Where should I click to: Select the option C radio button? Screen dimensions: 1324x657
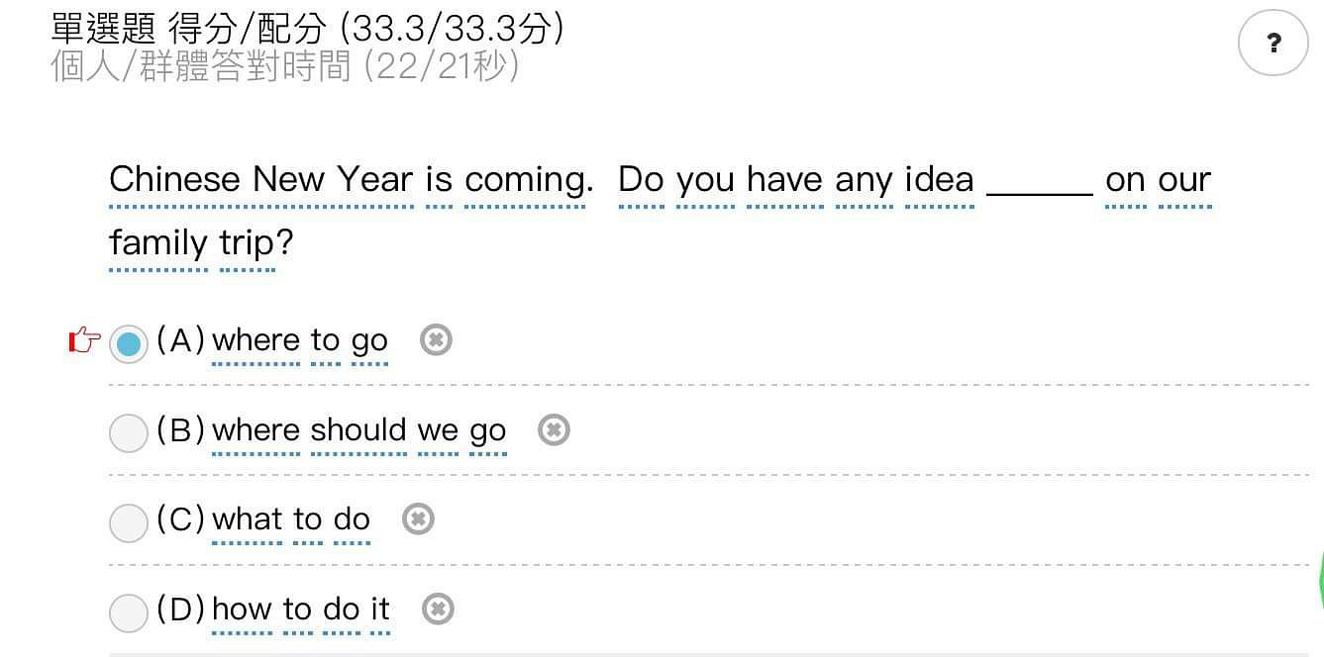129,523
